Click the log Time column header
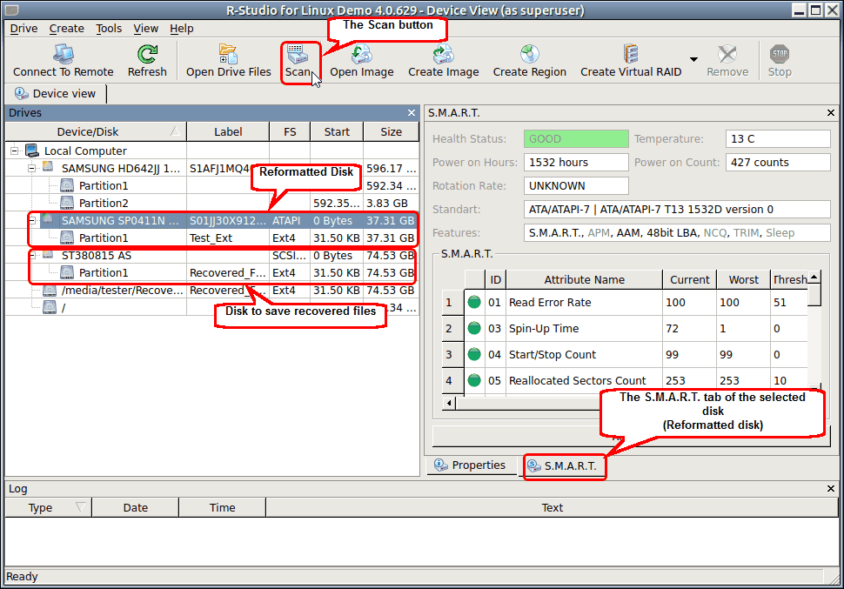 click(x=222, y=507)
